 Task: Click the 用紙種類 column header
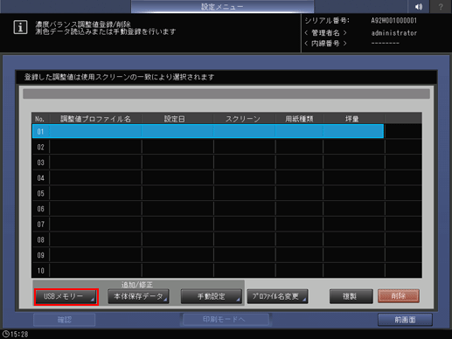(x=299, y=119)
